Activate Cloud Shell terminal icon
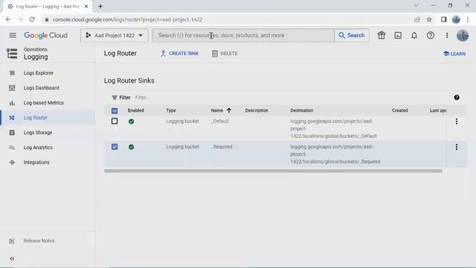Viewport: 476px width, 268px height. coord(398,35)
